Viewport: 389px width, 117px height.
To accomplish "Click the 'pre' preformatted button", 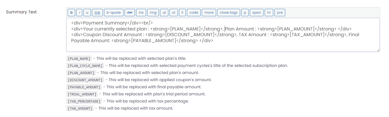I will click(x=280, y=13).
